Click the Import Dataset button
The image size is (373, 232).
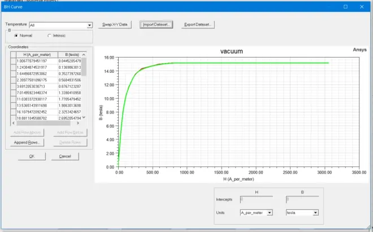coord(157,24)
